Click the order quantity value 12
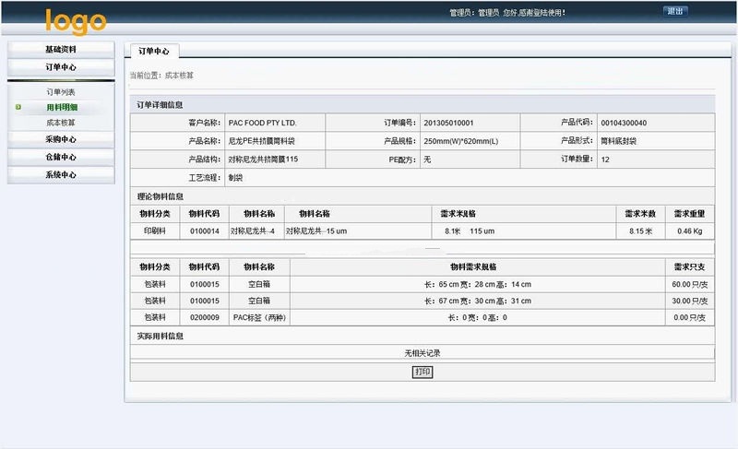The image size is (738, 449). coord(605,160)
